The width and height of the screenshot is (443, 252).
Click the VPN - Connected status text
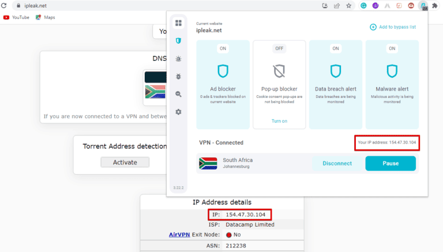[221, 142]
